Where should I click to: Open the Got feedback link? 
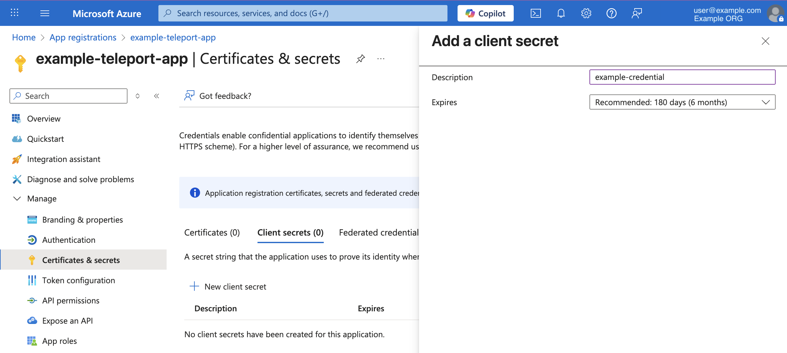pos(225,96)
